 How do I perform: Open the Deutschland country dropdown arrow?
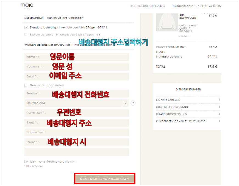click(x=125, y=103)
